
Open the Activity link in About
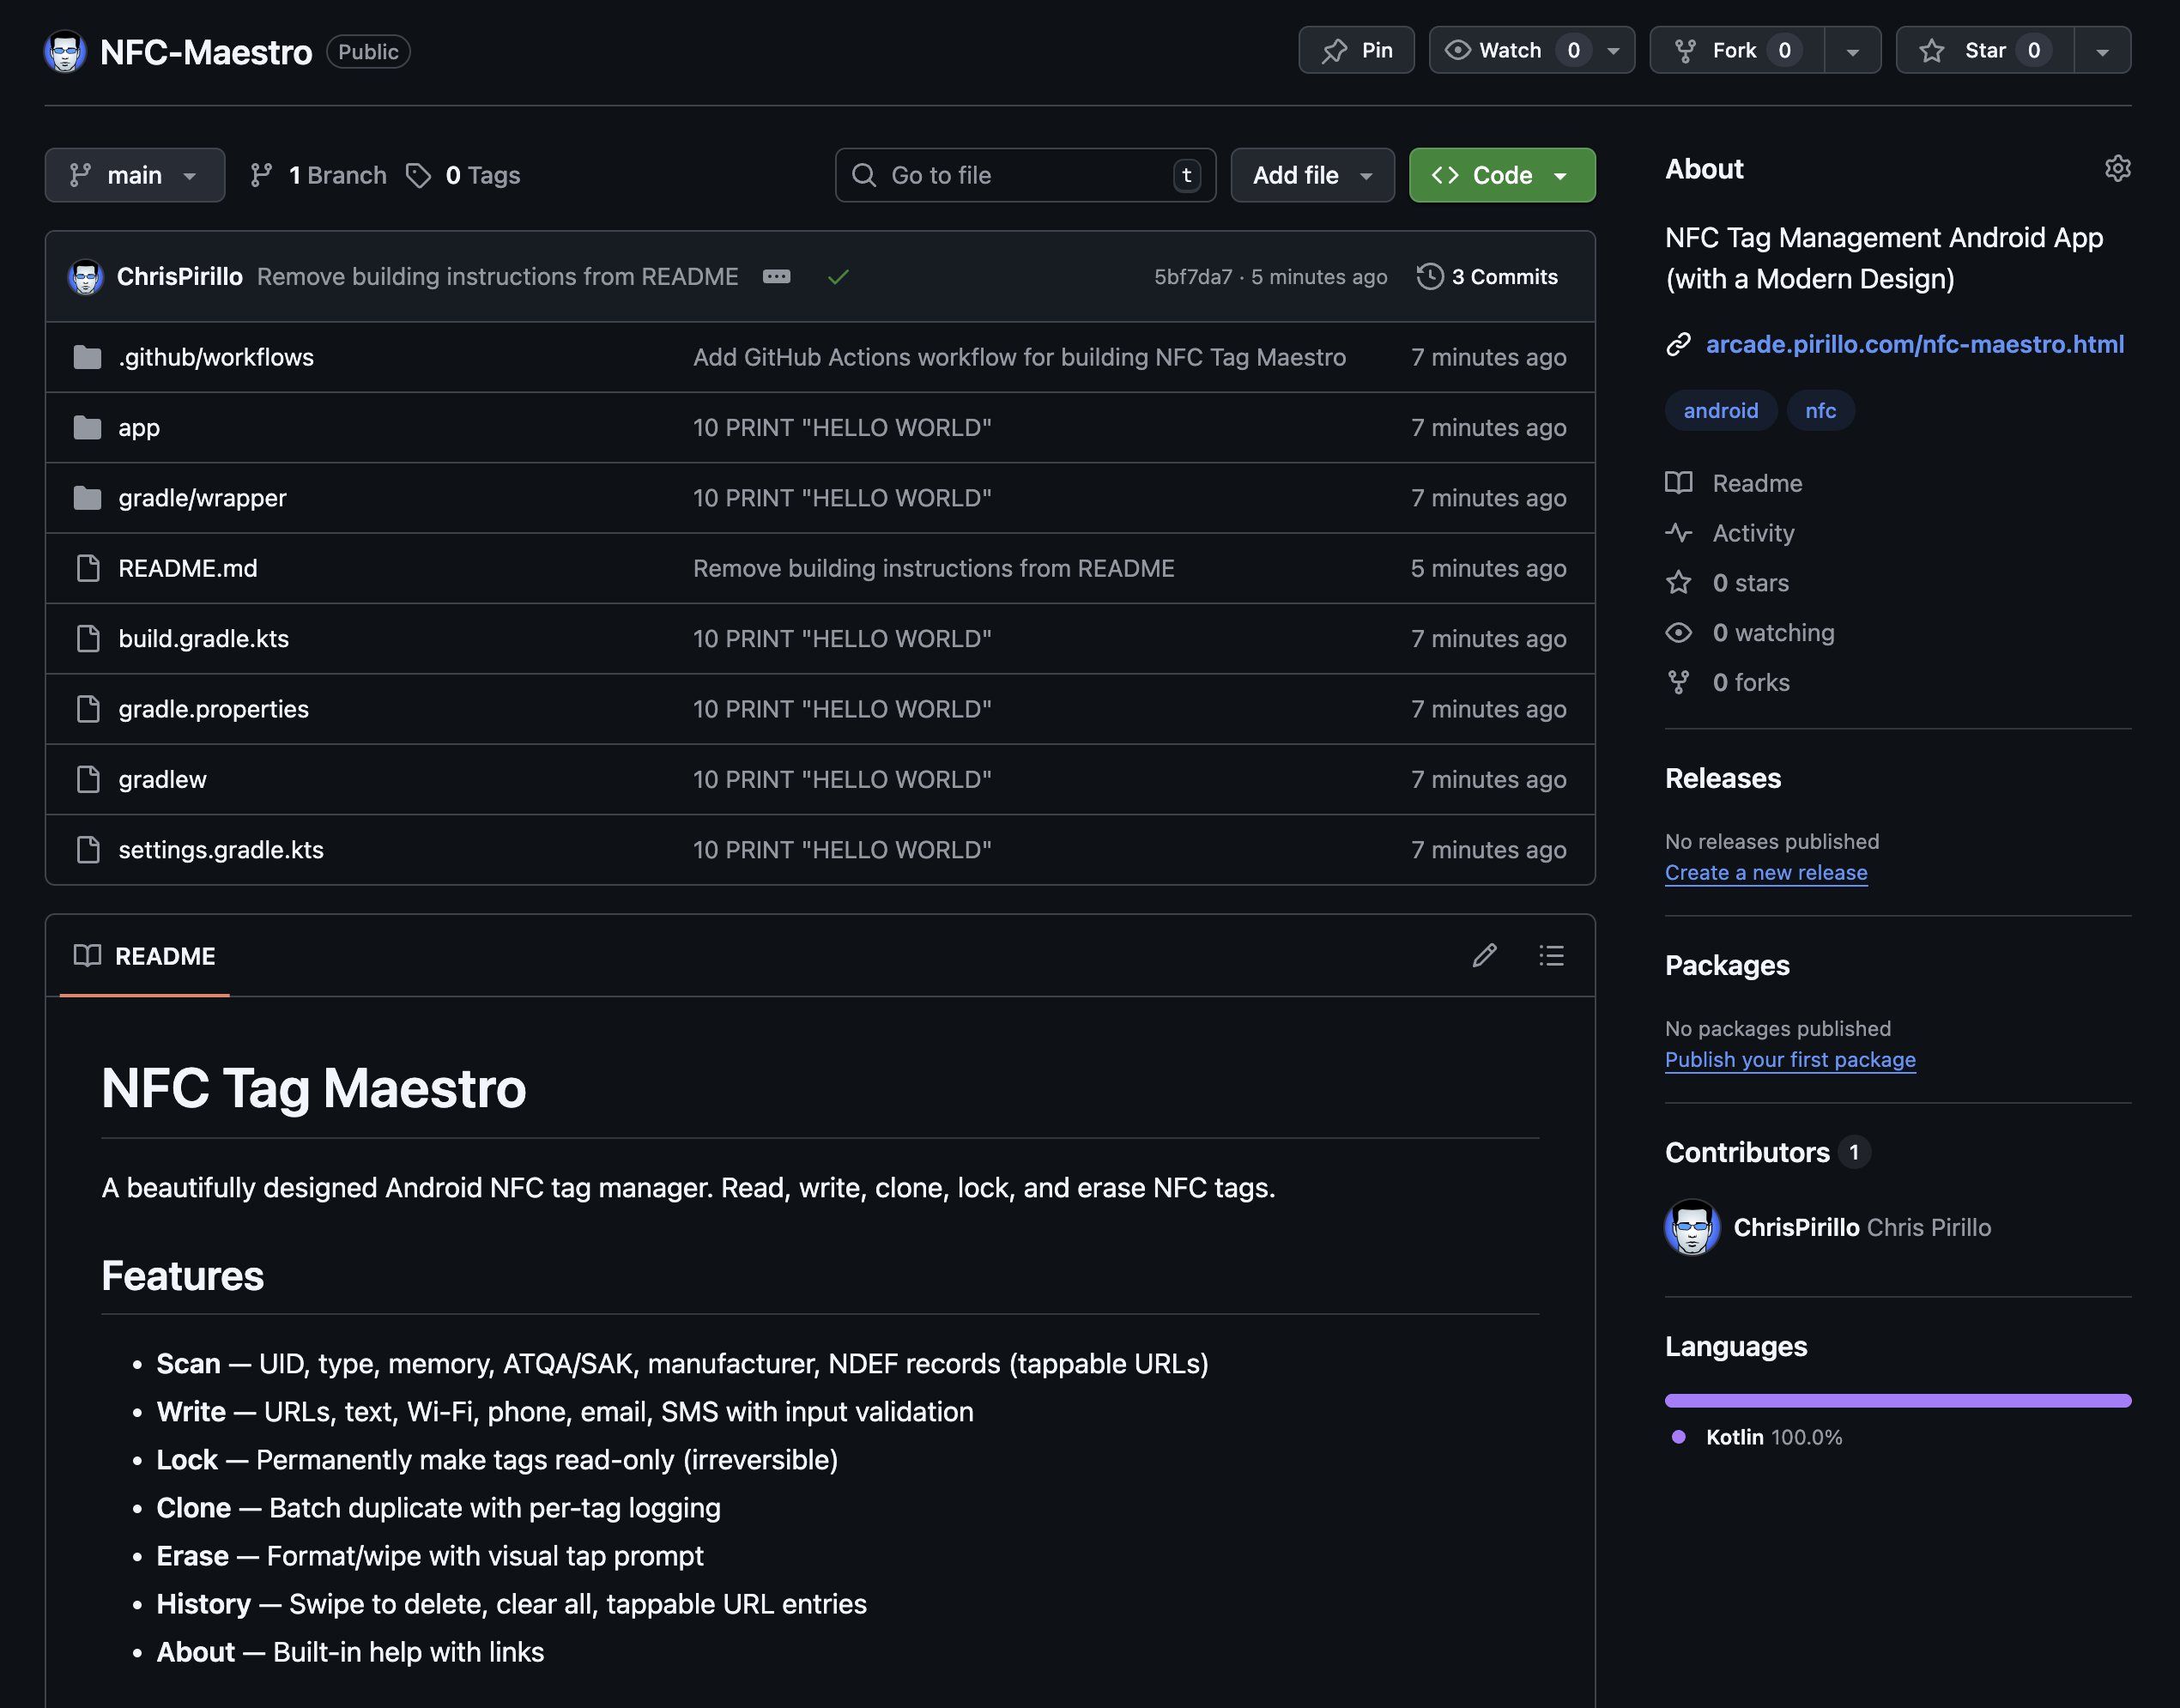pyautogui.click(x=1753, y=533)
